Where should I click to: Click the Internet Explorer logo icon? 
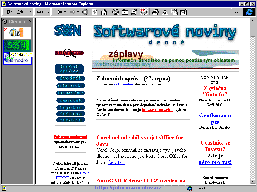(249, 12)
